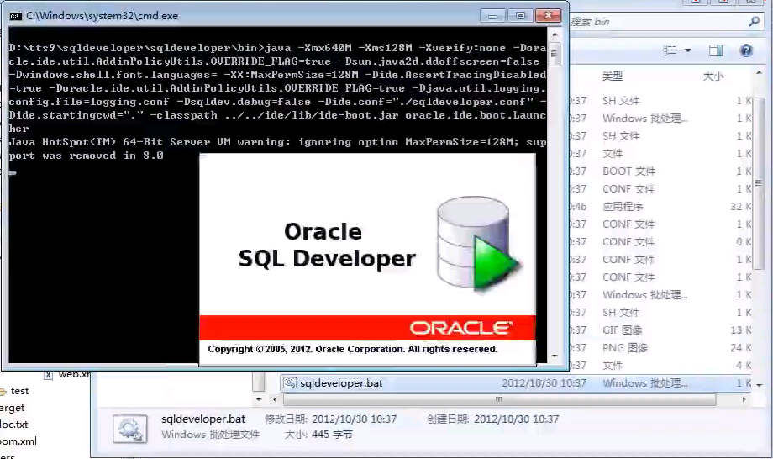Click Explorer horizontal scroll right arrow

744,399
